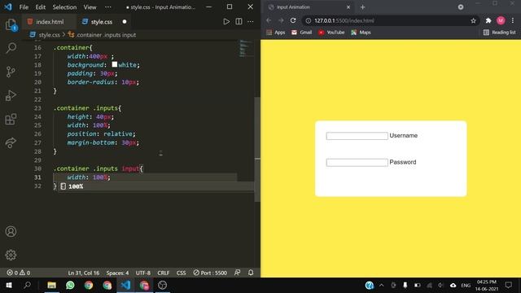
Task: Open the Search view in activity bar
Action: [x=11, y=48]
